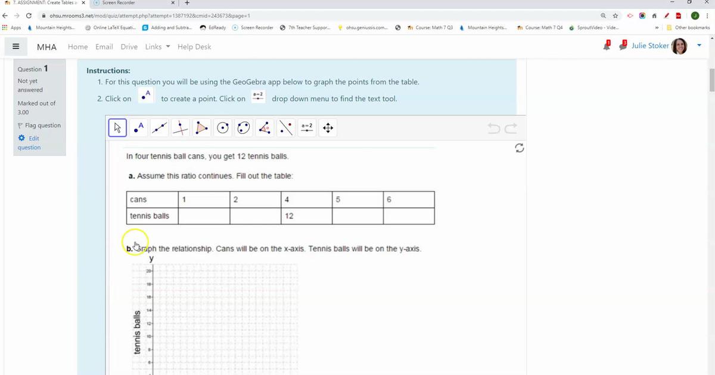Select the Move Graphics View tool

click(328, 127)
